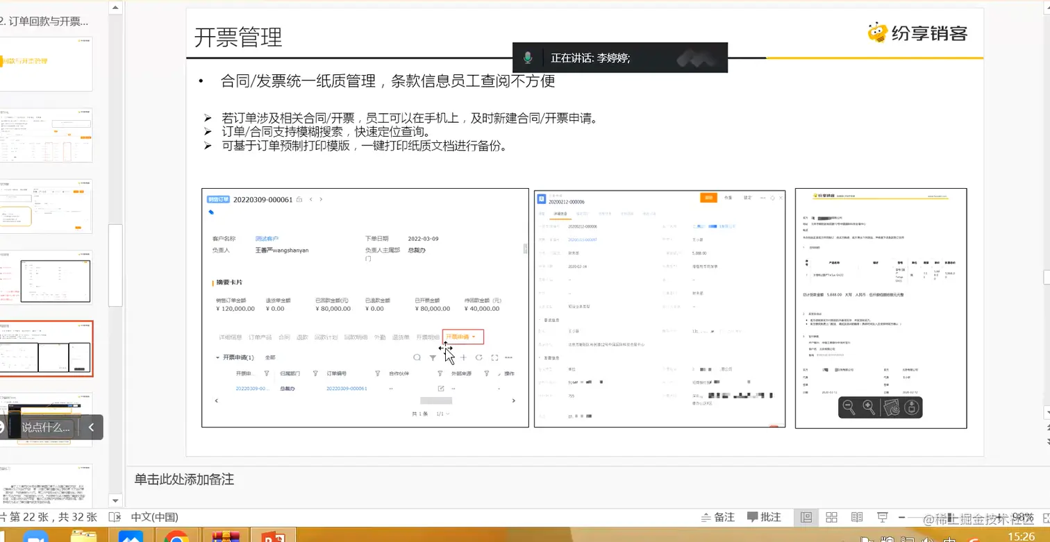Click 单击此处添加备注 notes field
1050x542 pixels.
tap(184, 480)
